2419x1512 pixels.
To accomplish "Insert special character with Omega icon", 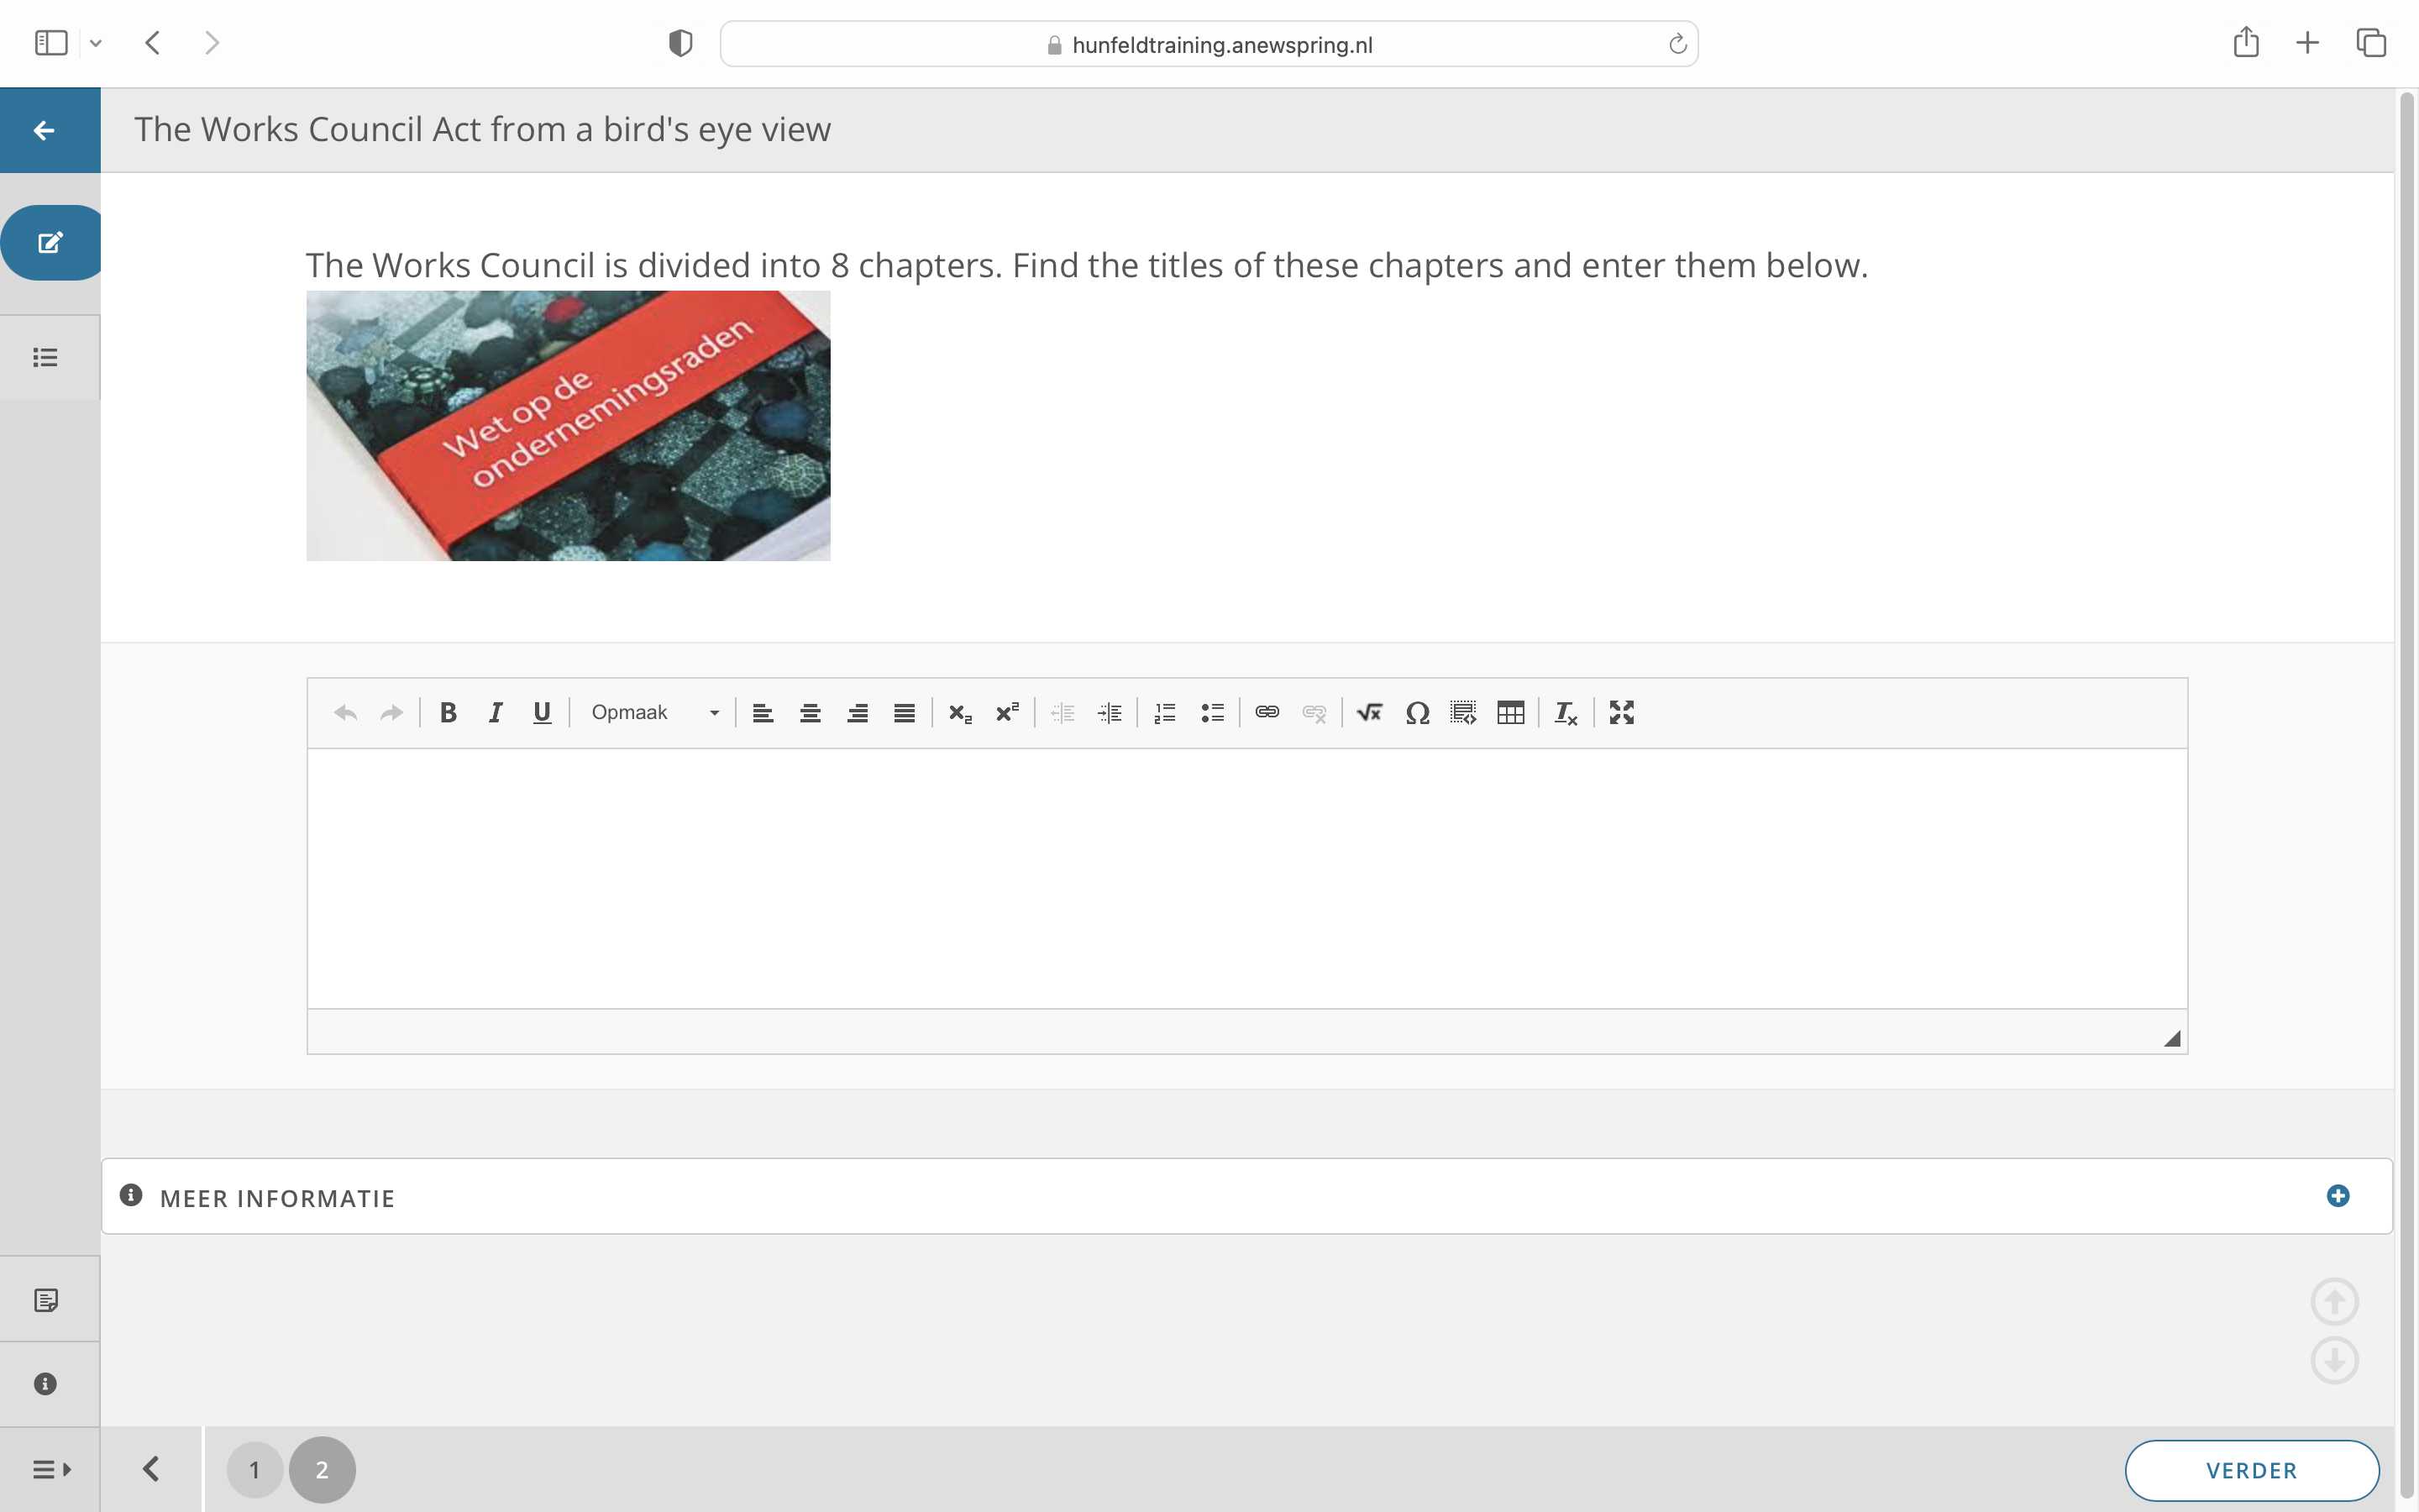I will [x=1416, y=712].
